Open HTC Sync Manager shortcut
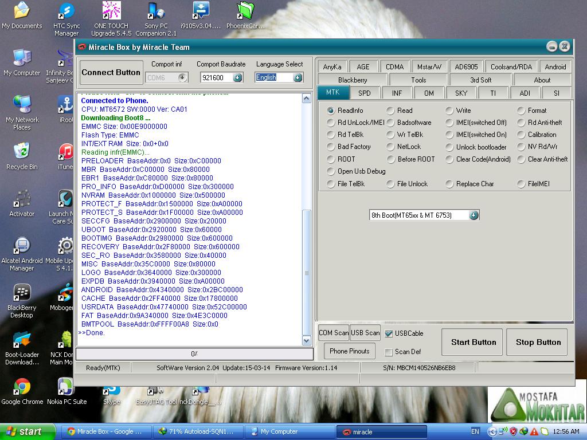Viewport: 587px width, 440px height. (66, 19)
